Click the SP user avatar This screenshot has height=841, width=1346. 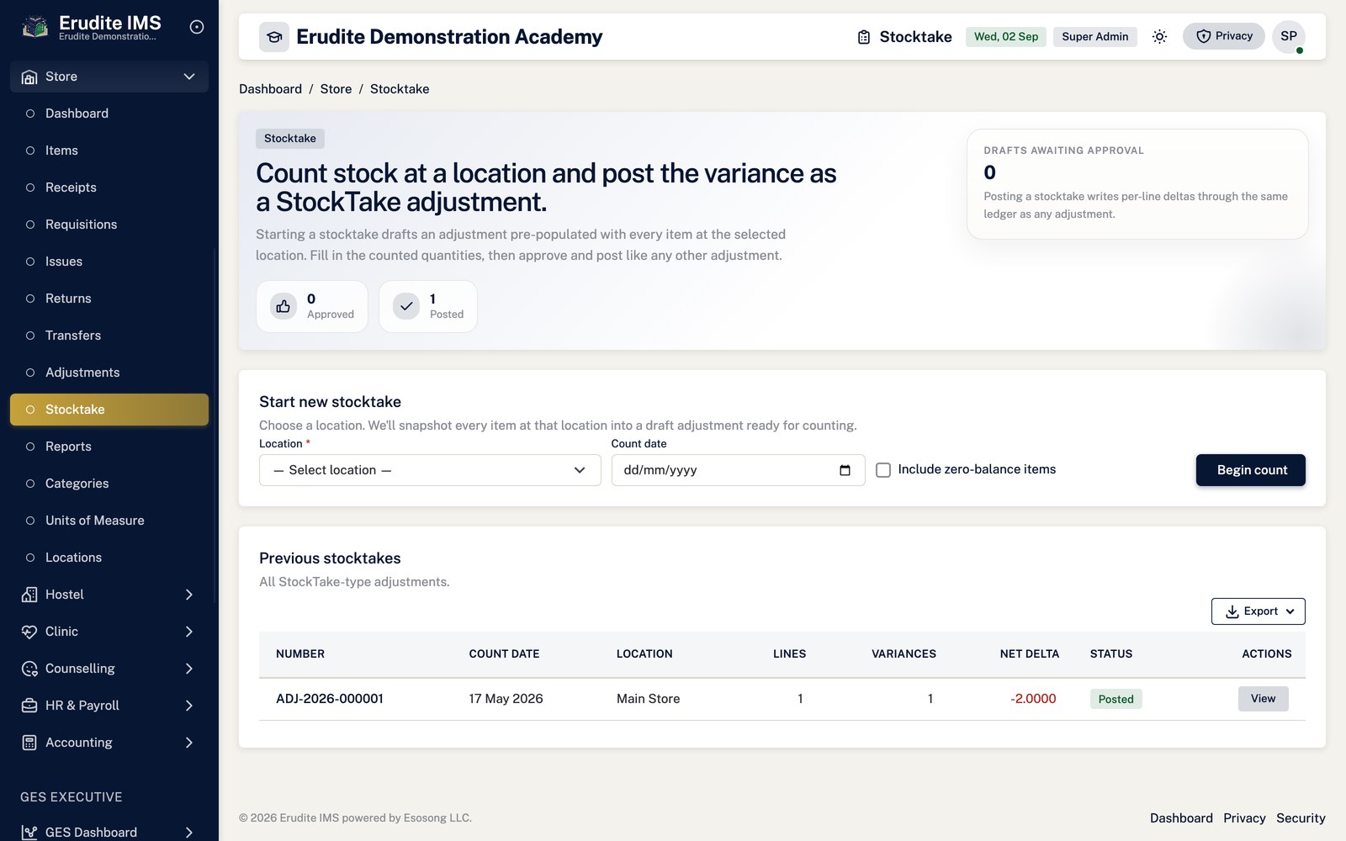click(x=1289, y=36)
